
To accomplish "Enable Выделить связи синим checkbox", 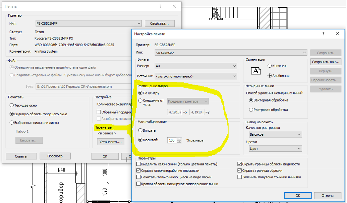I will [x=138, y=164].
